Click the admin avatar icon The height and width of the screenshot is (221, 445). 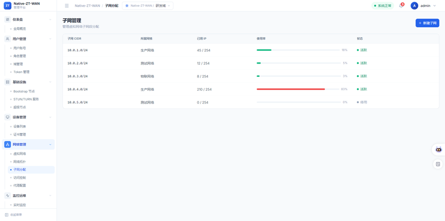click(414, 6)
